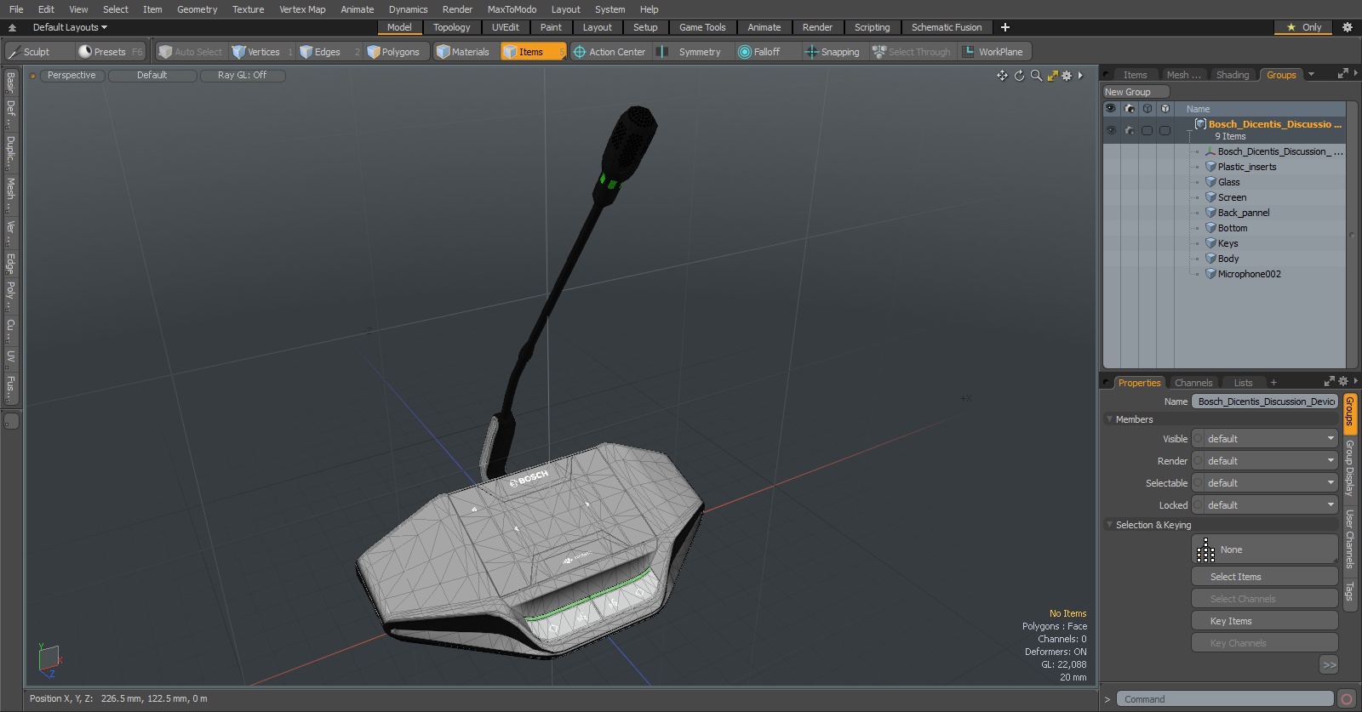Open Ray GL: Off button
The image size is (1362, 712).
pos(242,76)
